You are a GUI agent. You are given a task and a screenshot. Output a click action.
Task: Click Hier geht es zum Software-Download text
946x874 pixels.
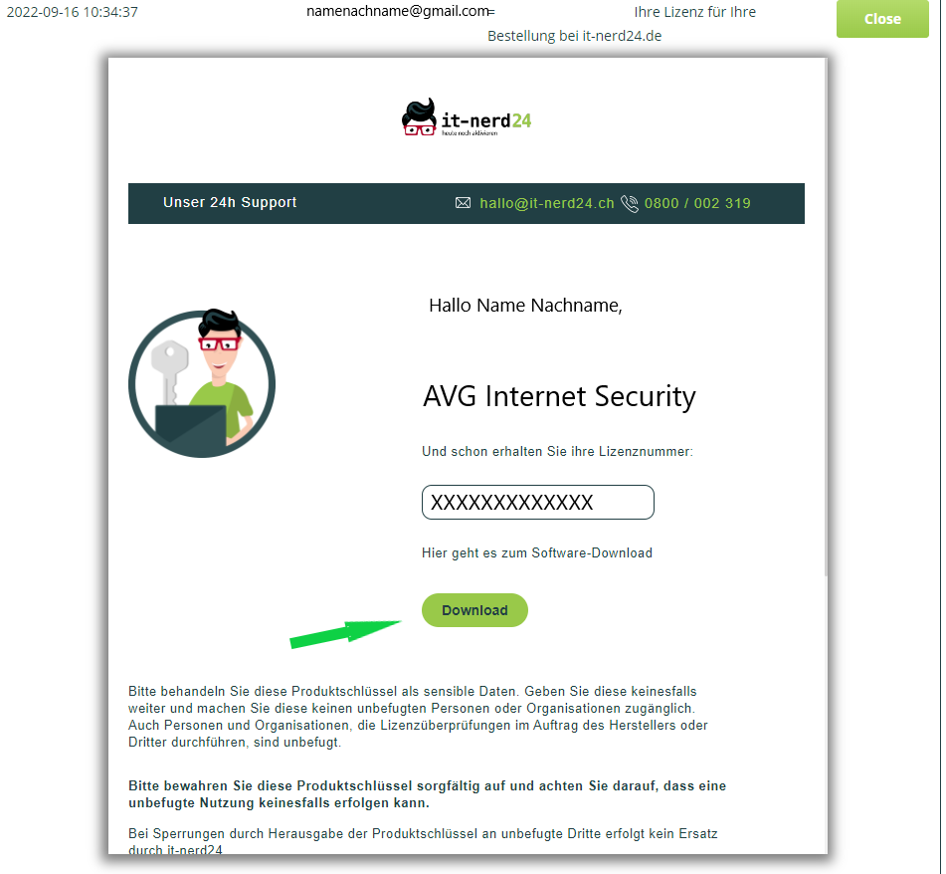click(x=537, y=552)
